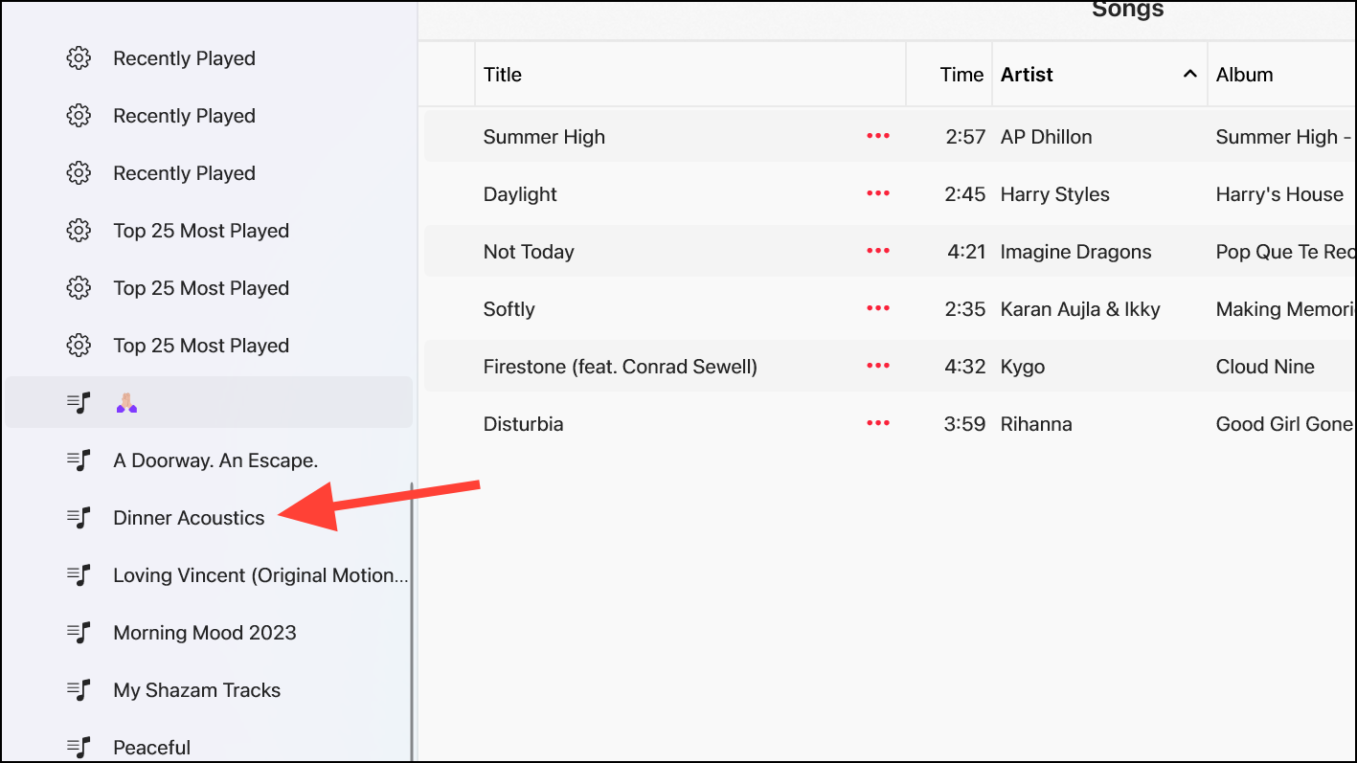Click the smart playlist gear beside Top 25 Most Played

tap(79, 230)
